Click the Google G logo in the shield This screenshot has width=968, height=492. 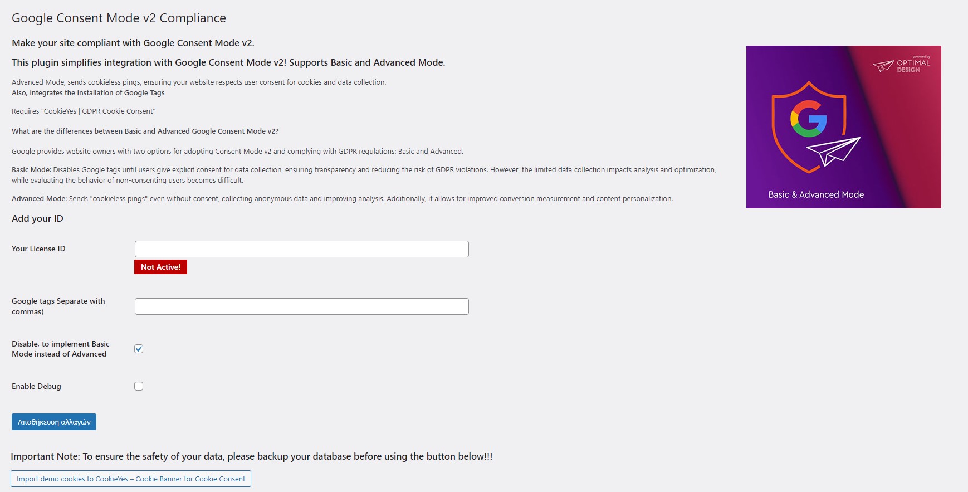[x=809, y=119]
